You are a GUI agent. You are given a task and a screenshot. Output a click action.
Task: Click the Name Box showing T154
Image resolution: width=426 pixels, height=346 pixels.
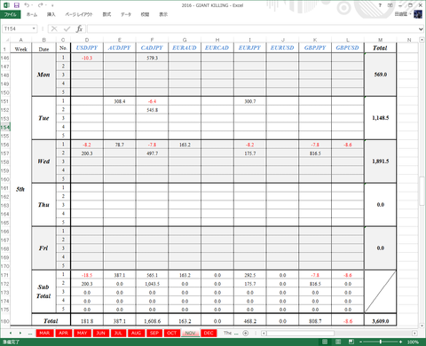click(x=17, y=28)
